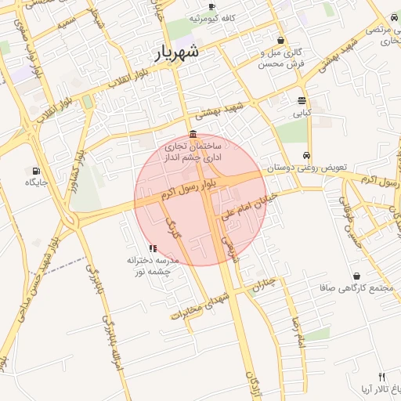Click the restaurant fork icon above تالار آریا
This screenshot has height=401, width=401.
[x=382, y=378]
